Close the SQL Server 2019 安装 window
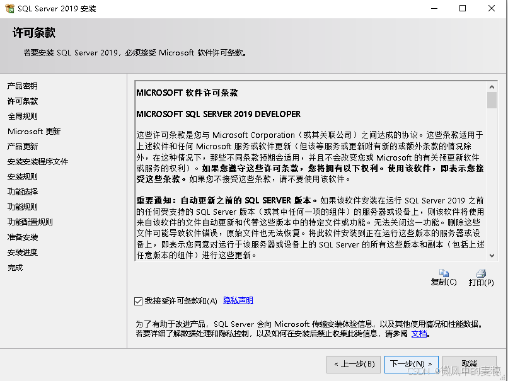This screenshot has width=508, height=381. click(492, 8)
